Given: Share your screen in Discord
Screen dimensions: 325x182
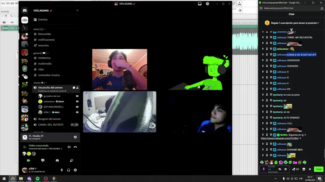Looking at the screenshot, I should [43, 160].
